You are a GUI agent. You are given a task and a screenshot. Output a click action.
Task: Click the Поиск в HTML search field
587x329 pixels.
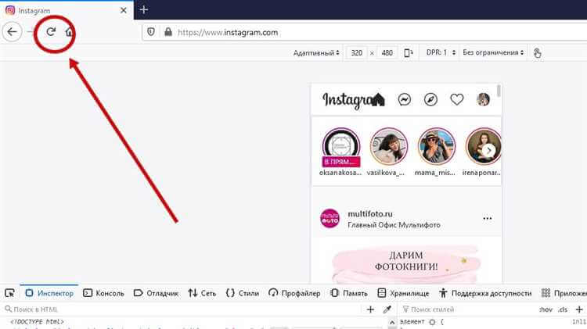click(182, 309)
